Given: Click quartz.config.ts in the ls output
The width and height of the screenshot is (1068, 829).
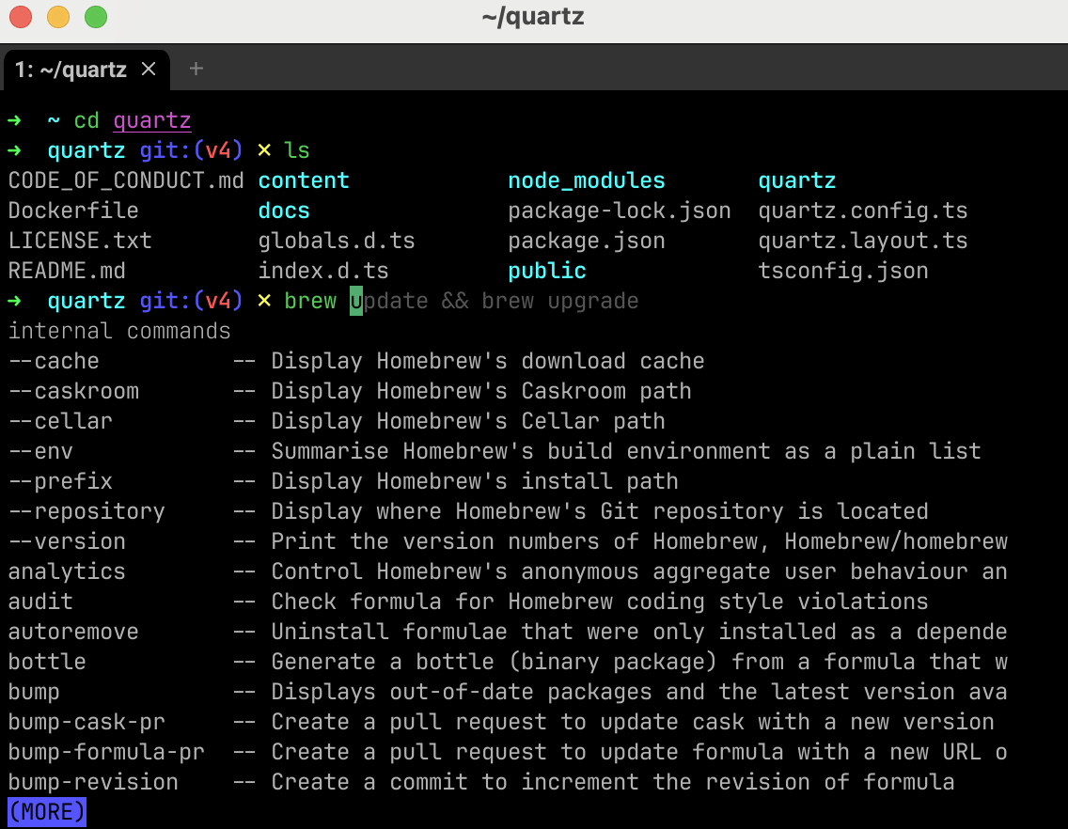Looking at the screenshot, I should 862,211.
